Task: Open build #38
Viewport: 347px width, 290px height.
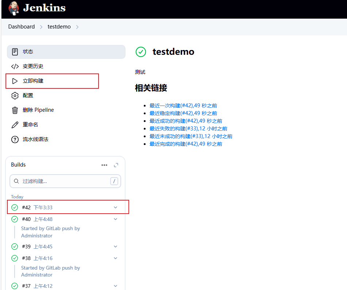Action: [26, 258]
